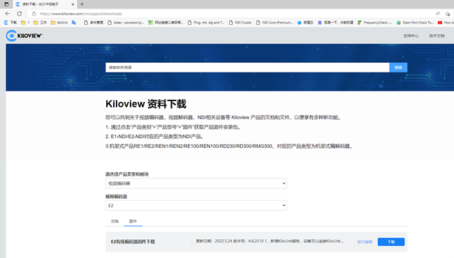
Task: Focus the software resource search field
Action: [247, 68]
